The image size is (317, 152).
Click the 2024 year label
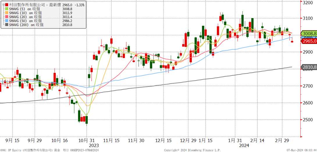click(x=244, y=146)
